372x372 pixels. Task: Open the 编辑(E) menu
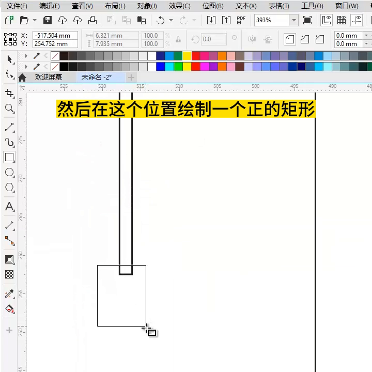pyautogui.click(x=50, y=6)
